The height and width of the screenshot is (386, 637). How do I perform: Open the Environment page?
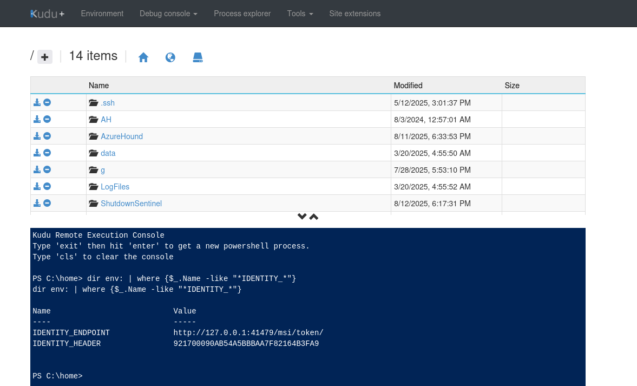pos(102,14)
